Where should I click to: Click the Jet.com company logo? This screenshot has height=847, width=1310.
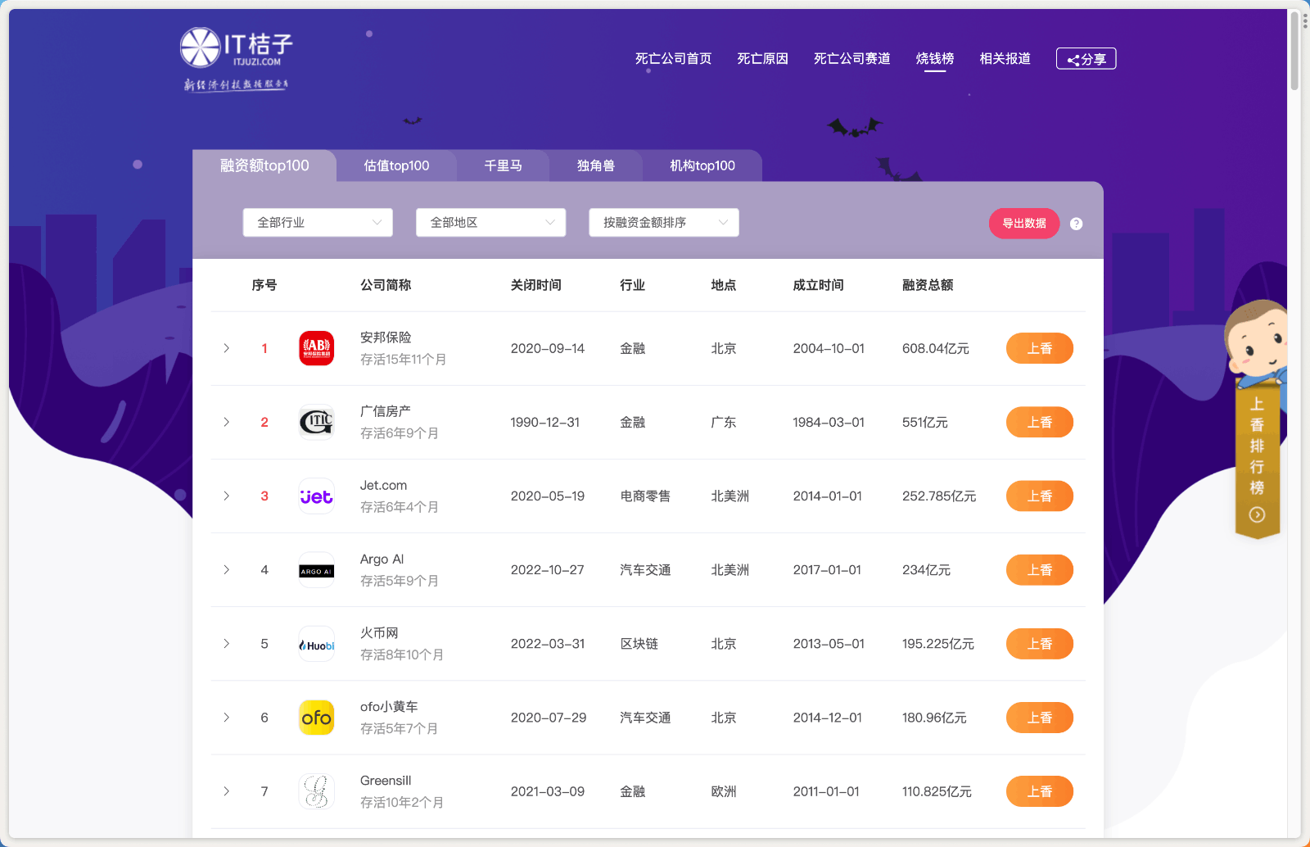pyautogui.click(x=316, y=496)
